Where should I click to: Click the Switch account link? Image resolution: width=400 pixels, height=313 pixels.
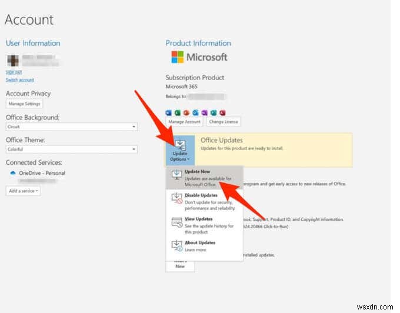click(x=20, y=80)
